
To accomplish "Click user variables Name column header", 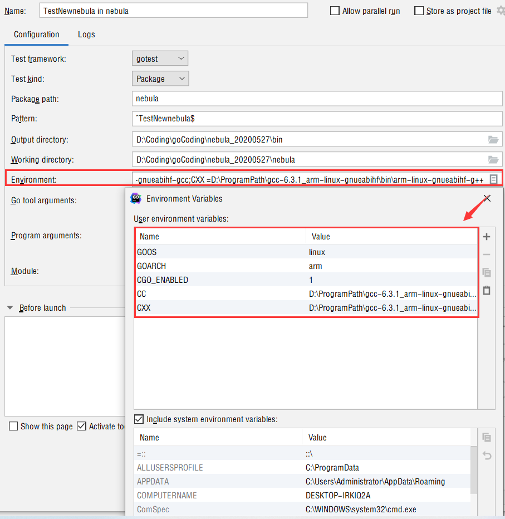I will pos(220,236).
